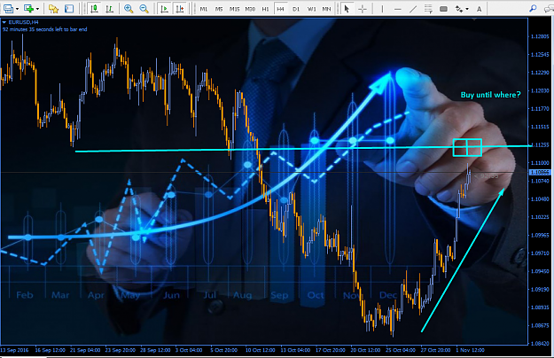Select the Horizontal Line drawing tool
Viewport: 554px width, 358px height.
[x=397, y=9]
